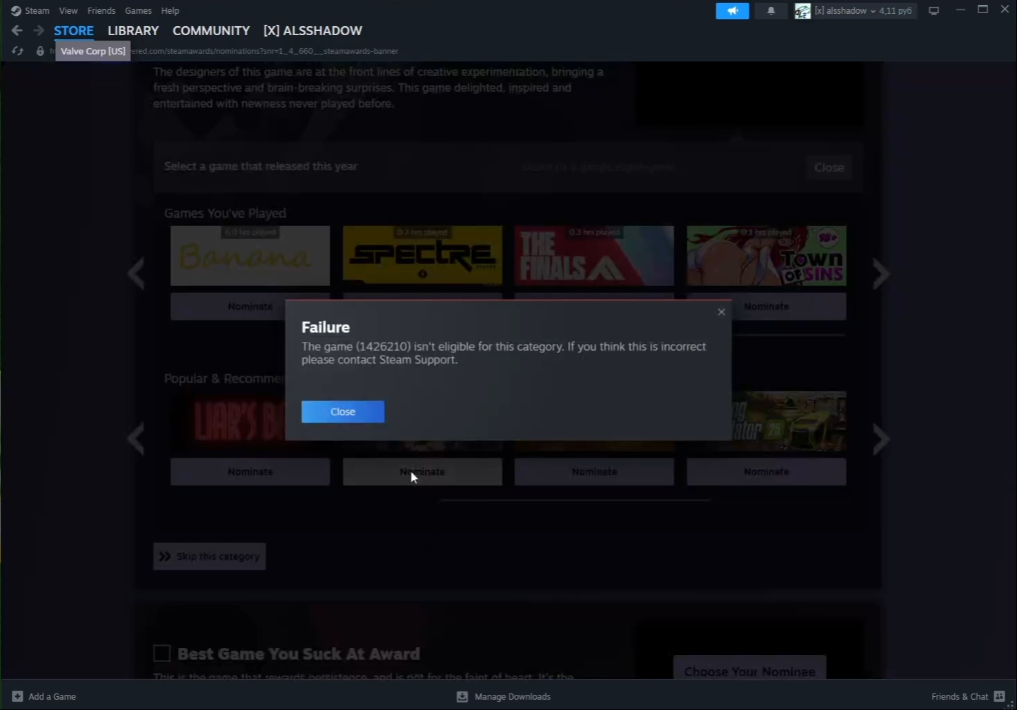
Task: Click the Skip this category button
Action: (x=210, y=556)
